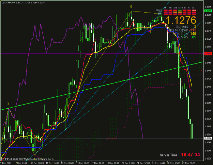Click the 27 Dec 20:00 time axis label
The height and width of the screenshot is (165, 213).
[188, 163]
